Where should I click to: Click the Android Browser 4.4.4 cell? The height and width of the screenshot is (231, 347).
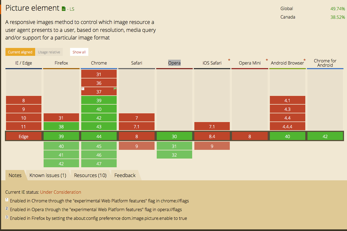(288, 126)
